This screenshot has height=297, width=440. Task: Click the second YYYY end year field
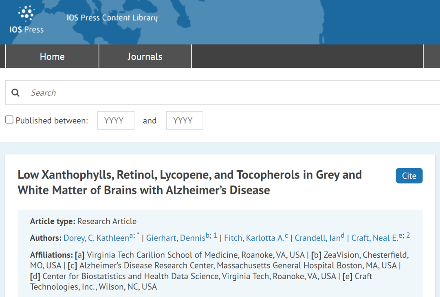(185, 120)
